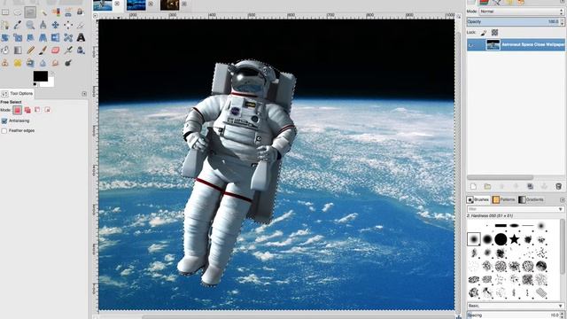Select the Airbrush tool
This screenshot has width=567, height=319.
point(68,51)
